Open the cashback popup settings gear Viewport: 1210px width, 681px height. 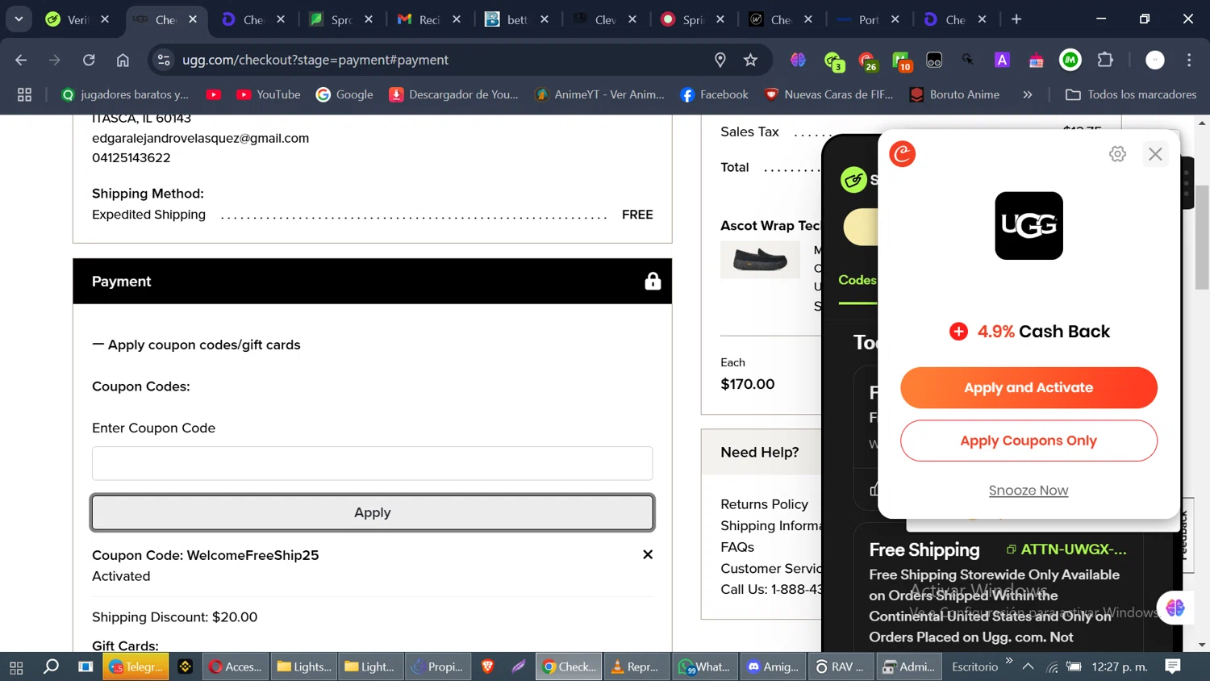click(x=1117, y=154)
